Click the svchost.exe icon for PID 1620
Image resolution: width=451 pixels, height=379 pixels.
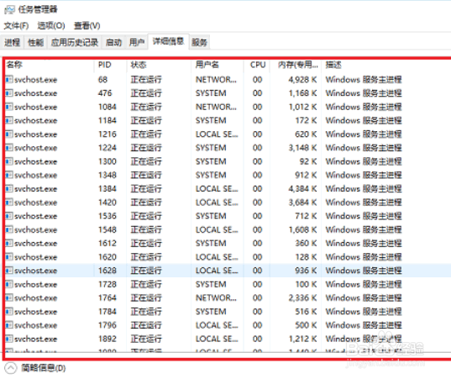click(9, 257)
